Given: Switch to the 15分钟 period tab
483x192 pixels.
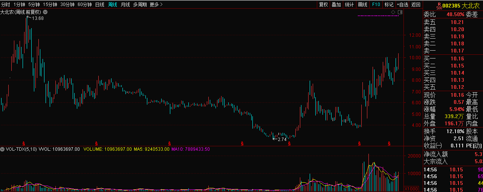Looking at the screenshot, I should (50, 4).
